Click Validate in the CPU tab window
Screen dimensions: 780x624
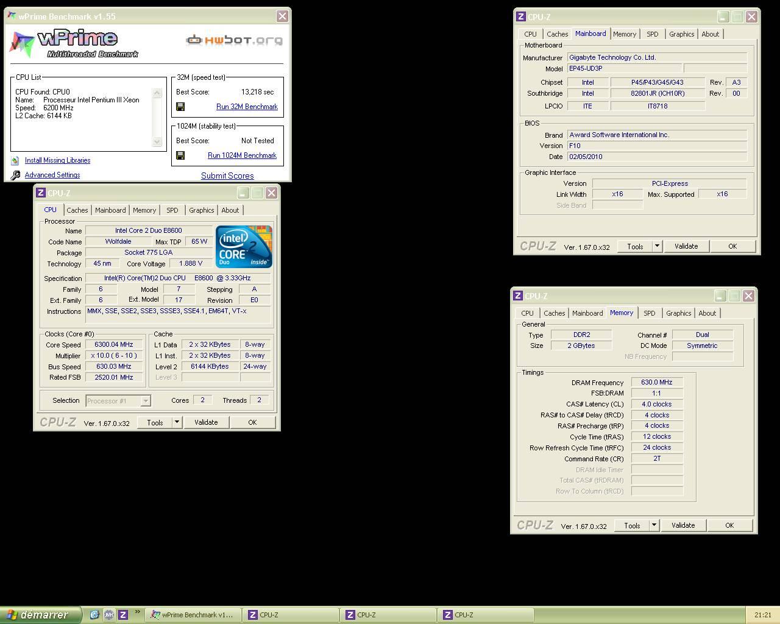click(206, 422)
